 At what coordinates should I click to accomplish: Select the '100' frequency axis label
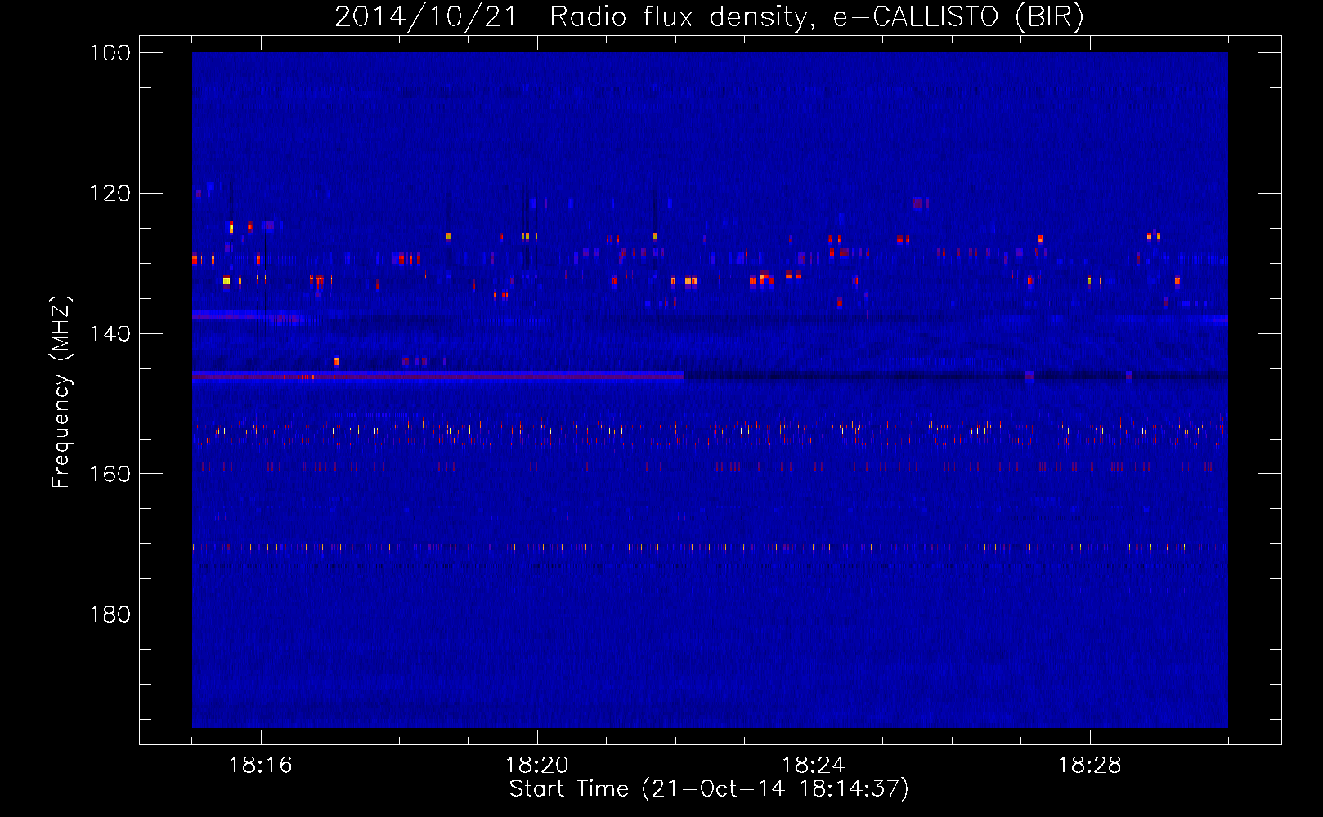(x=110, y=53)
